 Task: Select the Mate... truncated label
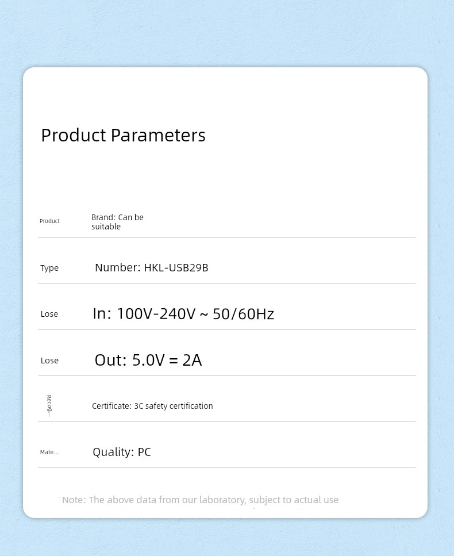click(x=49, y=452)
